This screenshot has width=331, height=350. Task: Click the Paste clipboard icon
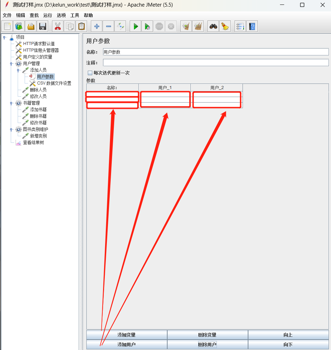click(82, 27)
